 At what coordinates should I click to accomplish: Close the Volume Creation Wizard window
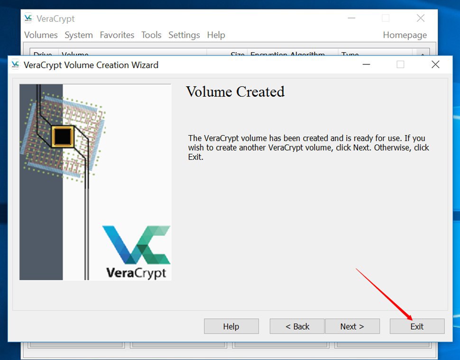(435, 65)
